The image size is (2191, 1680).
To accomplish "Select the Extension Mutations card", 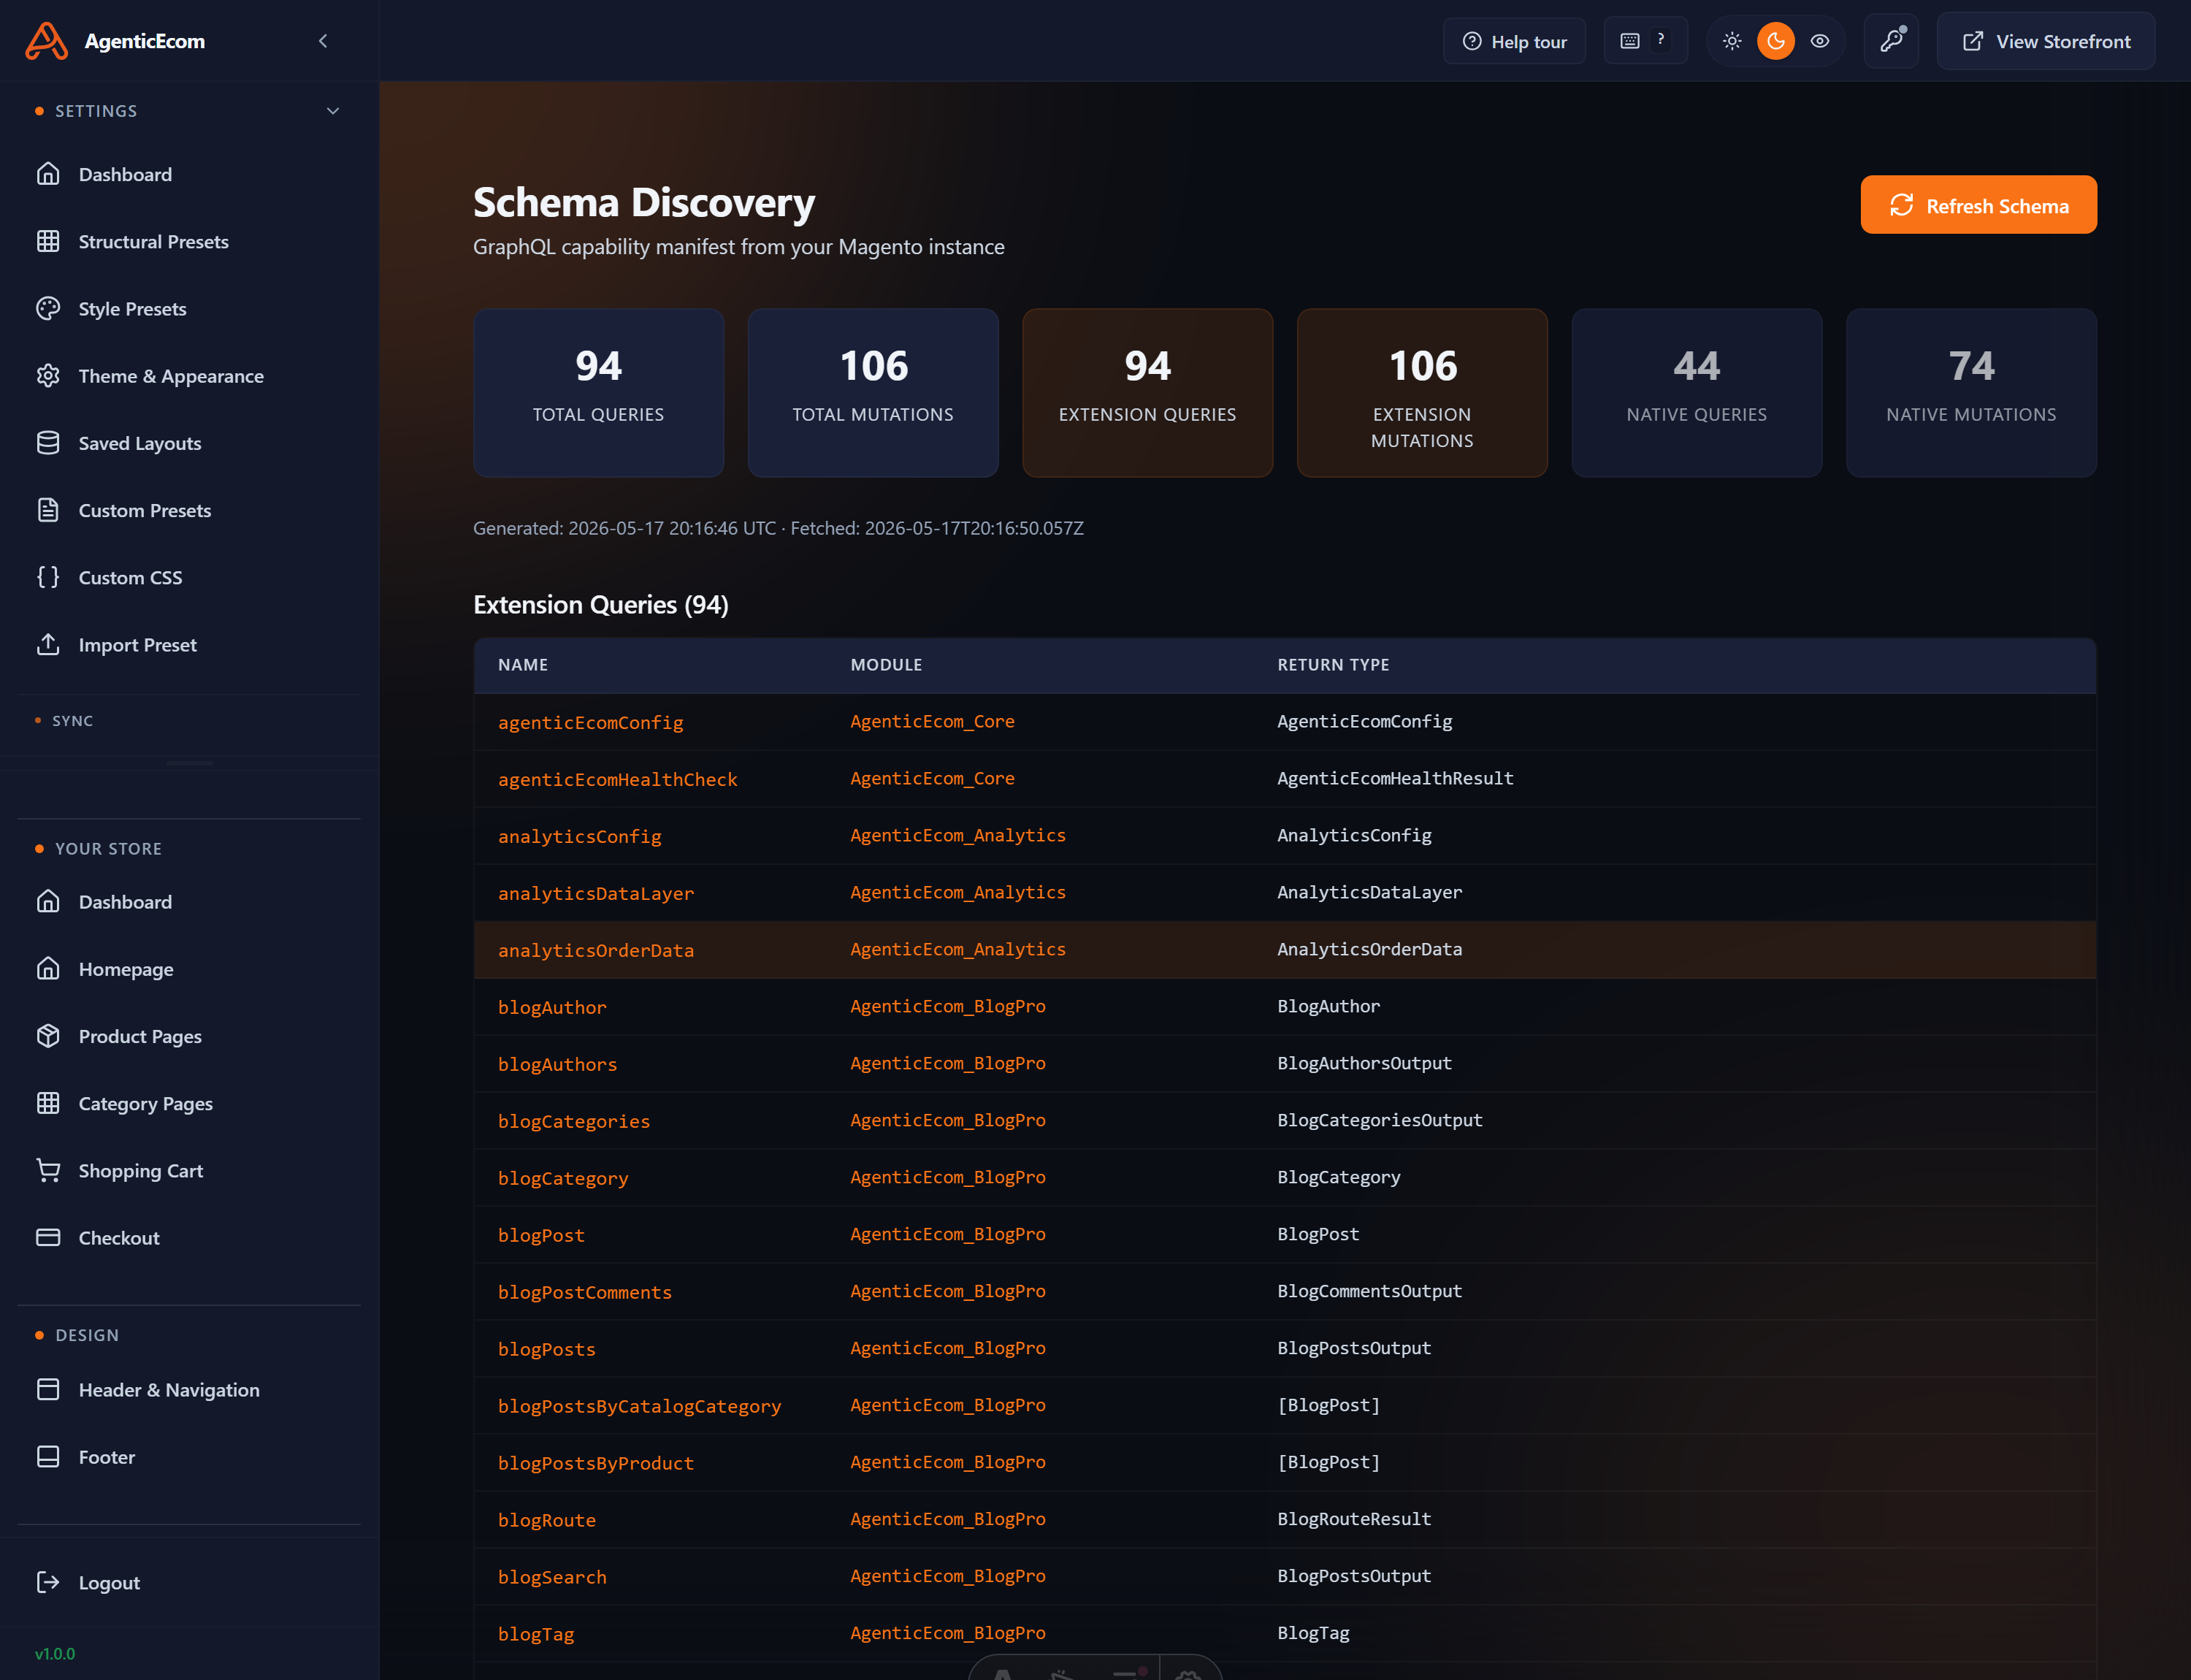I will pos(1422,393).
